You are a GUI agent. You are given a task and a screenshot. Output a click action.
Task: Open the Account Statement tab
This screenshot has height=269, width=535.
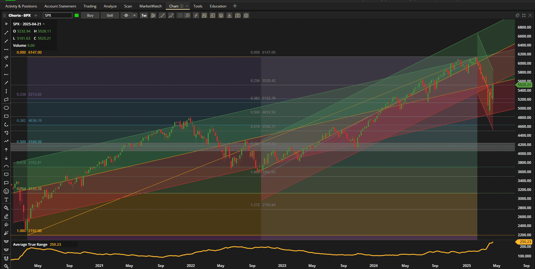(60, 6)
